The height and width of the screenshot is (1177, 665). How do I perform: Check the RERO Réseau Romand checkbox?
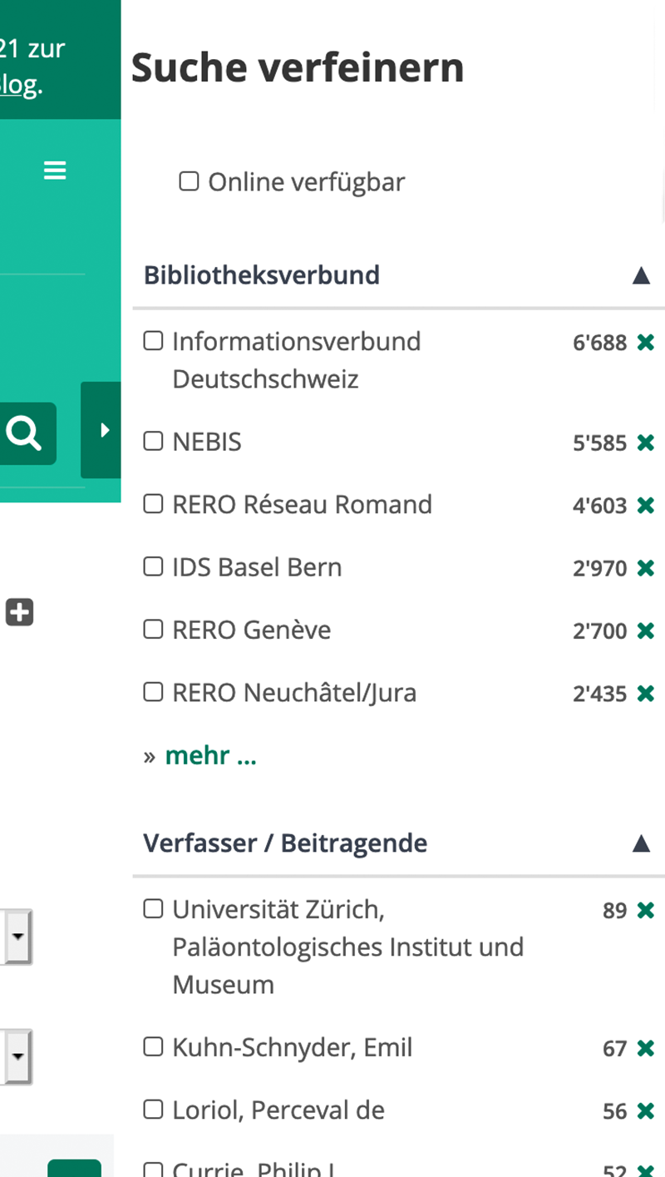point(153,503)
